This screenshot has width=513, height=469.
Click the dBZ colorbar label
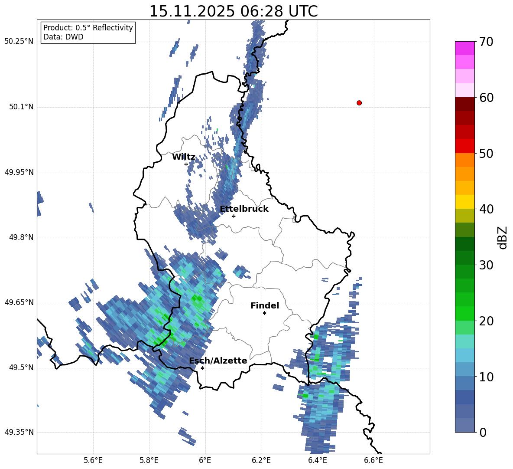(503, 237)
